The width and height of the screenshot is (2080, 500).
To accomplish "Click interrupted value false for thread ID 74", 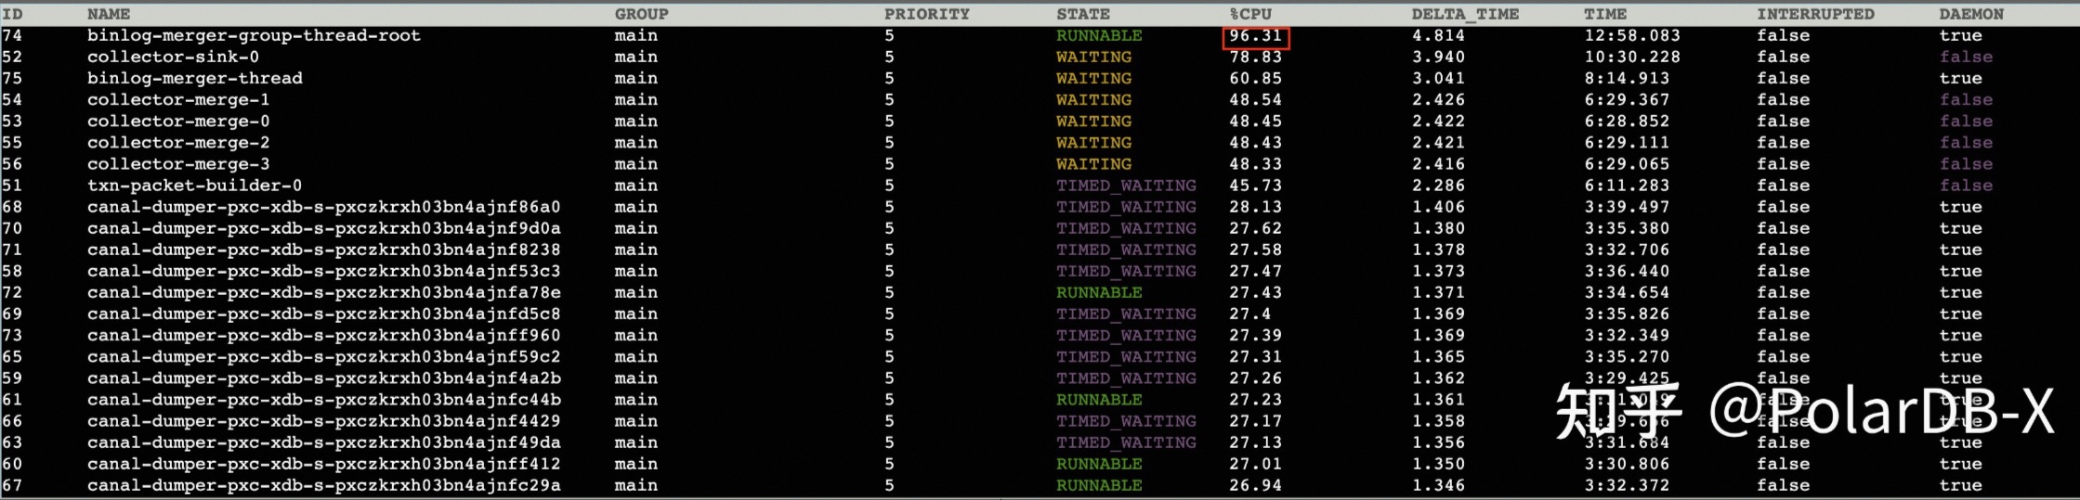I will coord(1783,35).
